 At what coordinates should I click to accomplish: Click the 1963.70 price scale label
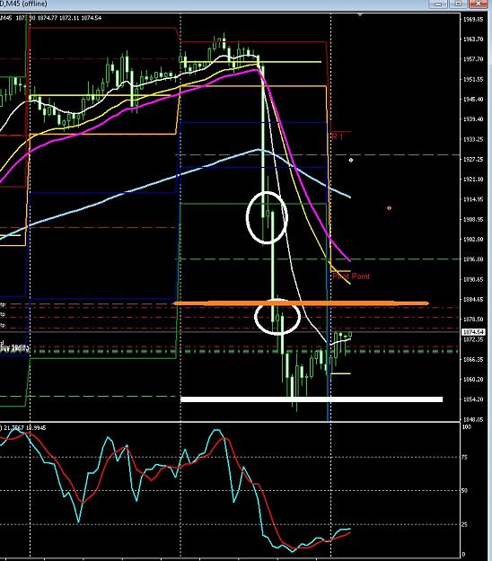473,39
